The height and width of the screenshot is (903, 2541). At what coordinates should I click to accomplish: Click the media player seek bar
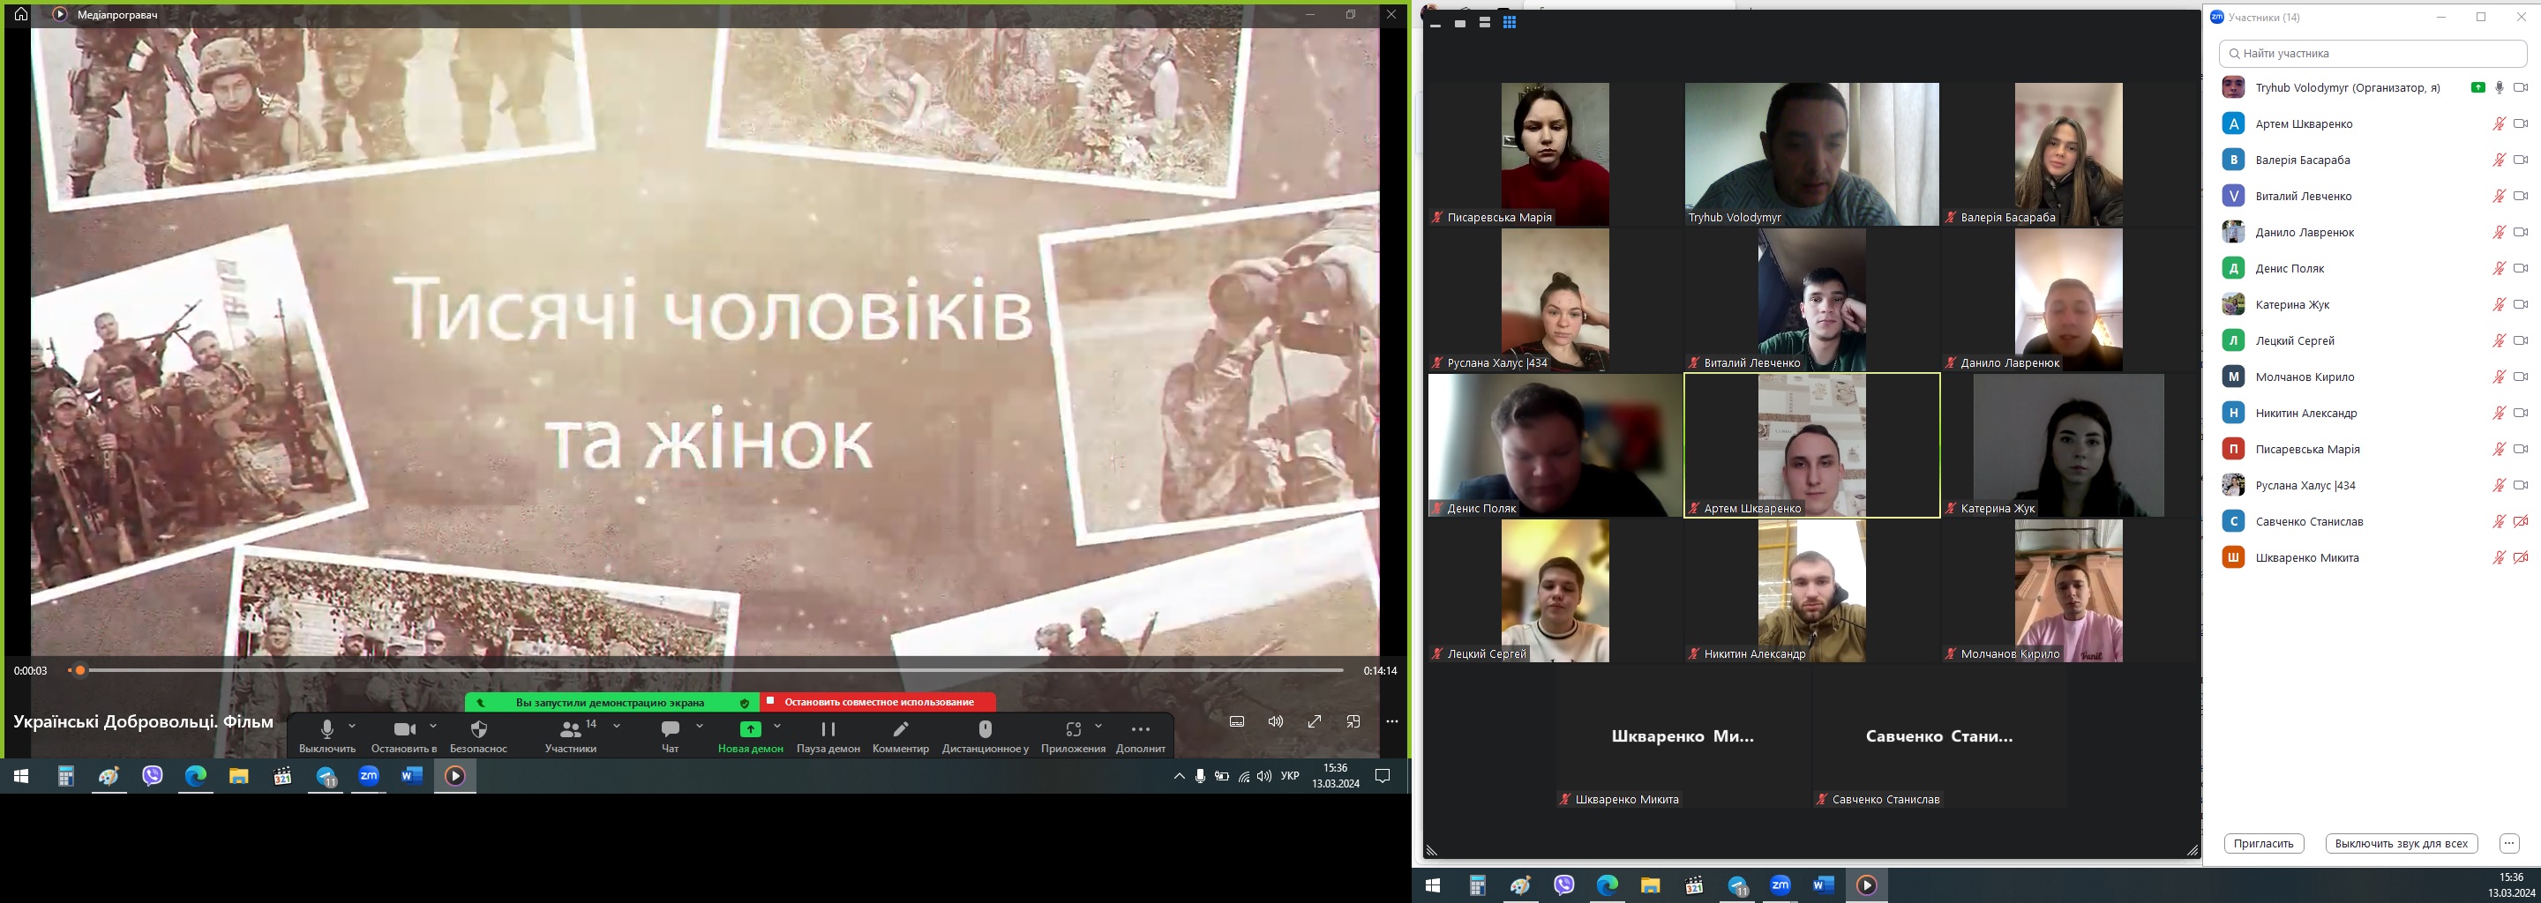pos(710,670)
